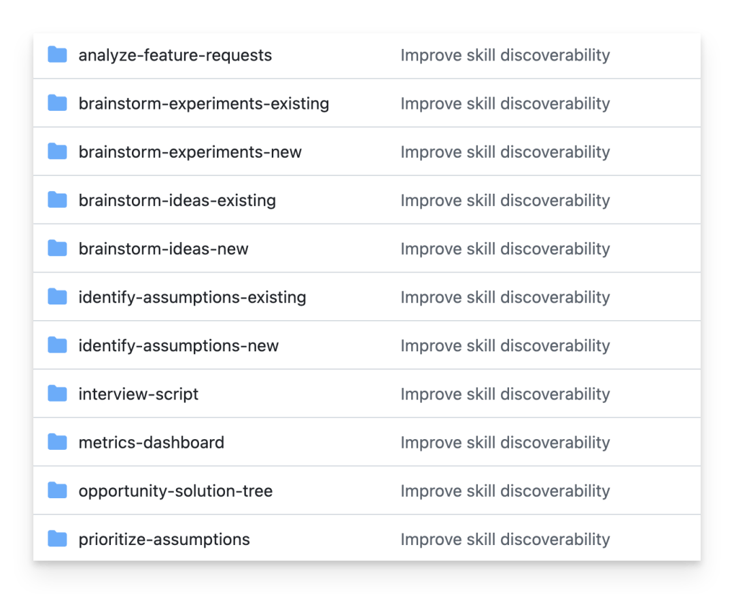Open the brainstorm-experiments-existing directory

click(x=204, y=103)
